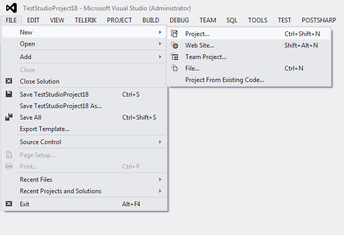This screenshot has height=235, width=344.
Task: Open the DEBUG menu
Action: point(179,20)
